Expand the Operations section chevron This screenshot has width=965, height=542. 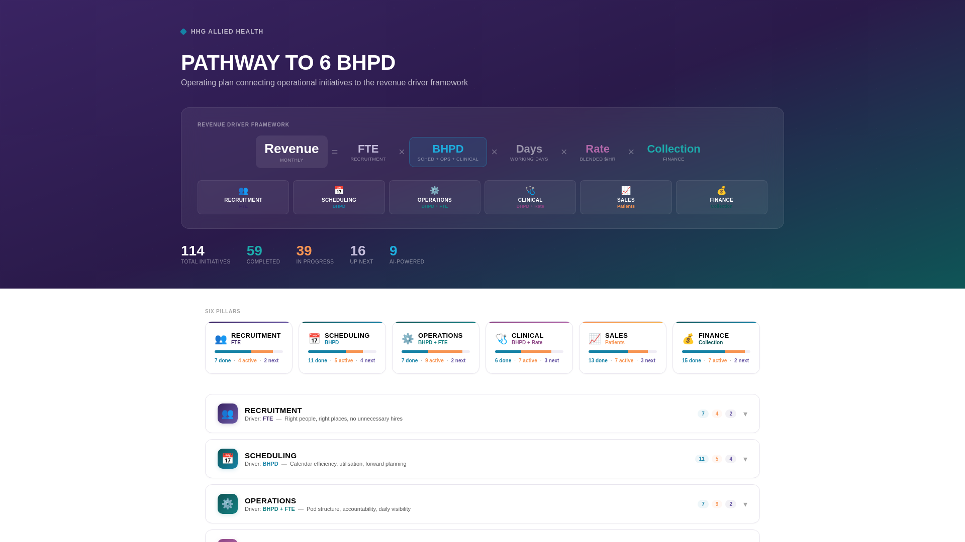(745, 504)
